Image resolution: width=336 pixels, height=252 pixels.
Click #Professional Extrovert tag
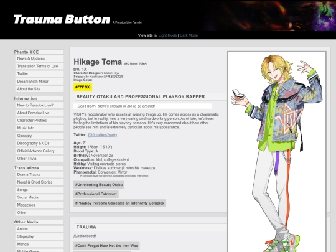click(x=96, y=194)
